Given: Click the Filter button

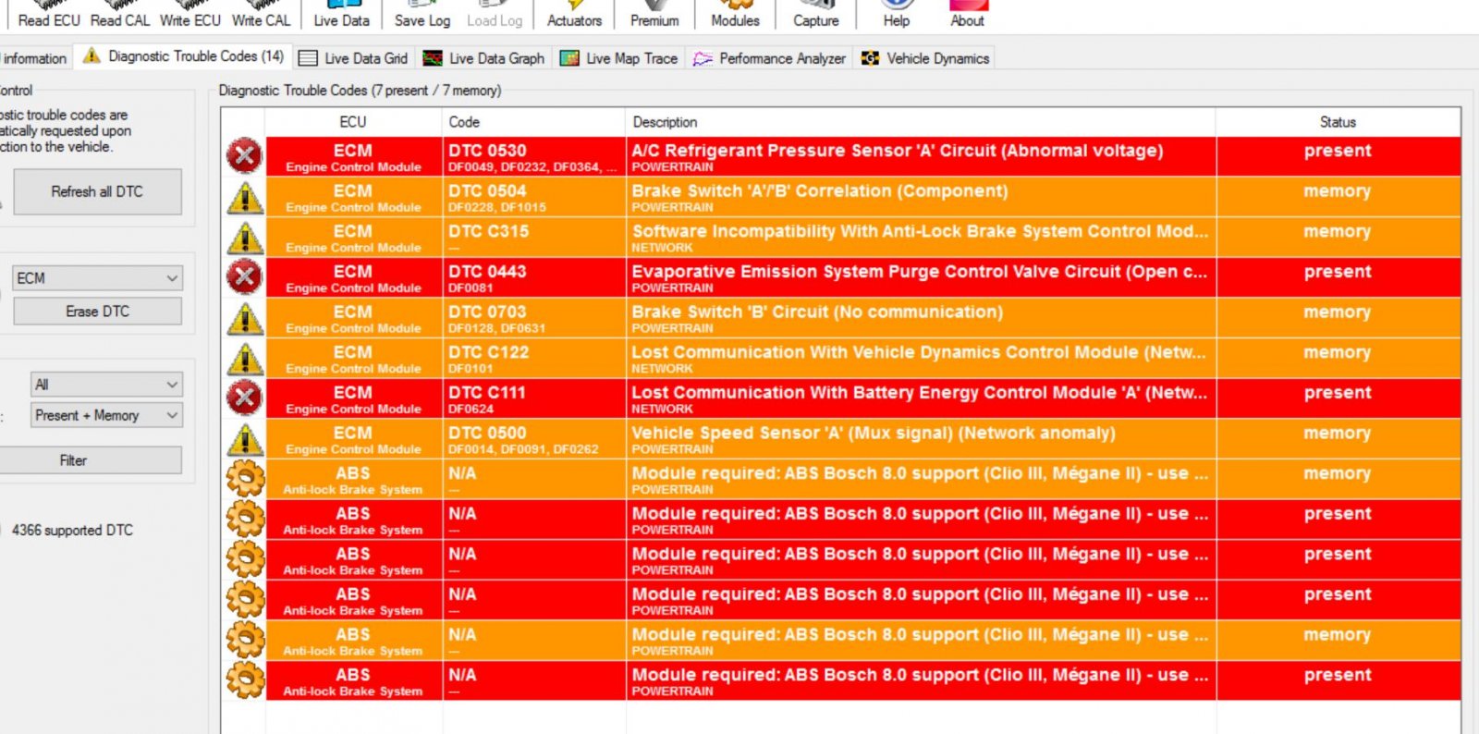Looking at the screenshot, I should pos(73,460).
